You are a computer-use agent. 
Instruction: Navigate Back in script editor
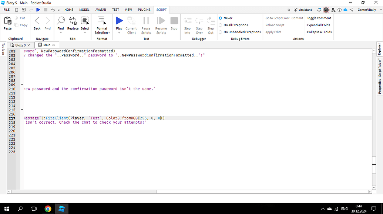coord(37,21)
